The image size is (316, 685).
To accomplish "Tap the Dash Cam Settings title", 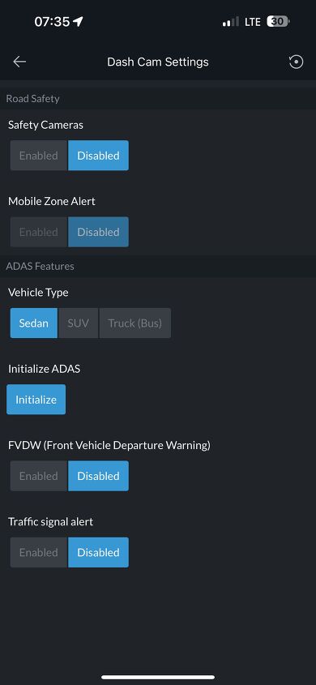I will pos(158,62).
